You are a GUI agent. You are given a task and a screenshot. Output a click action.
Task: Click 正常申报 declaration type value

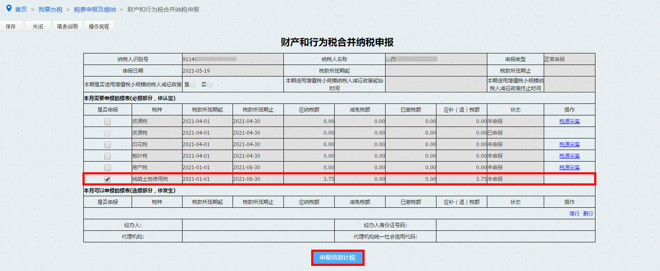pyautogui.click(x=554, y=59)
